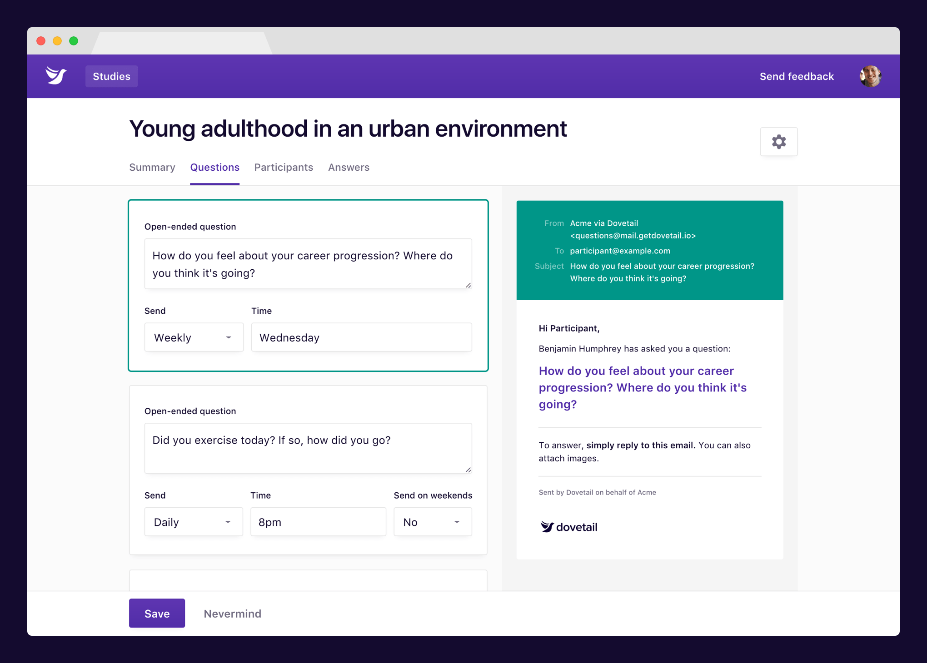927x663 pixels.
Task: Click the Nevermind link
Action: point(232,614)
